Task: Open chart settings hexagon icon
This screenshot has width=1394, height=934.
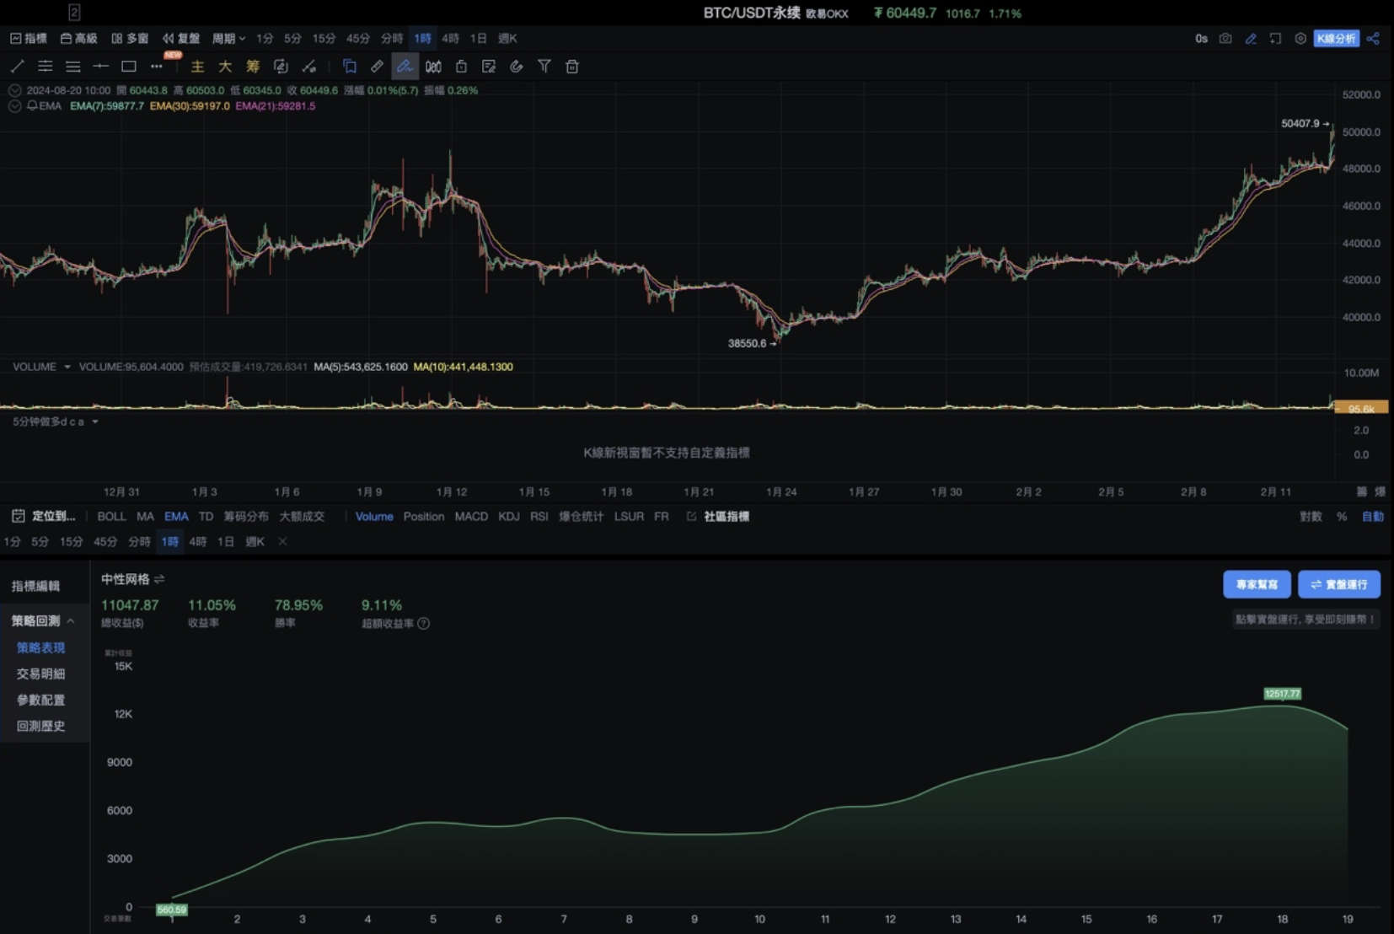Action: (1300, 39)
